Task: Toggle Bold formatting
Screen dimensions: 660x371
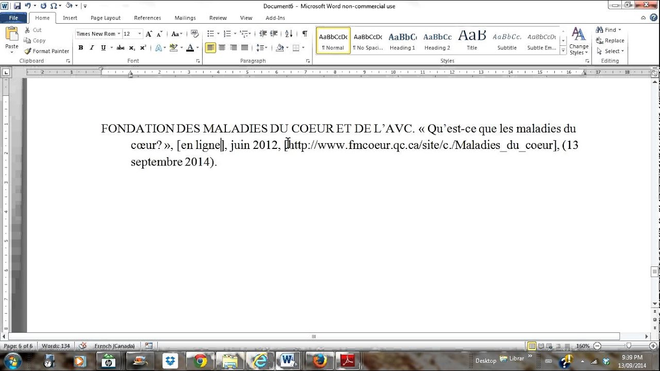Action: (x=81, y=48)
